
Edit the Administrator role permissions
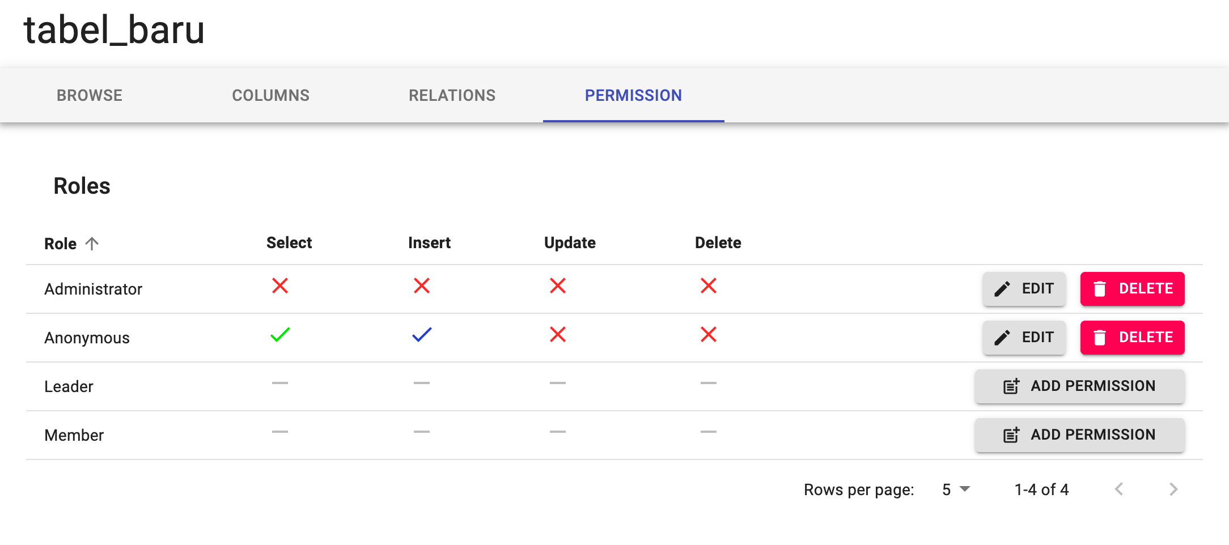[1024, 289]
